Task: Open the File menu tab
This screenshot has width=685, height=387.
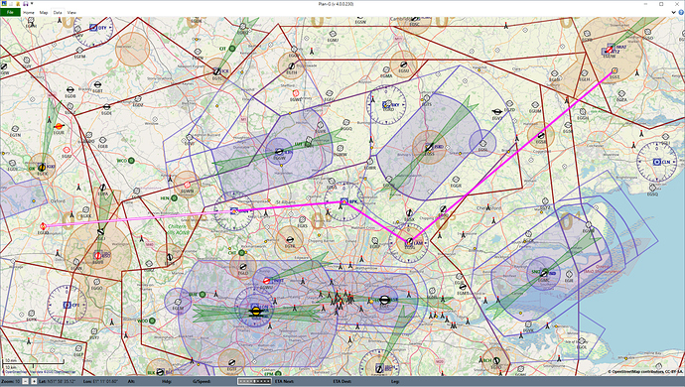Action: [x=10, y=12]
